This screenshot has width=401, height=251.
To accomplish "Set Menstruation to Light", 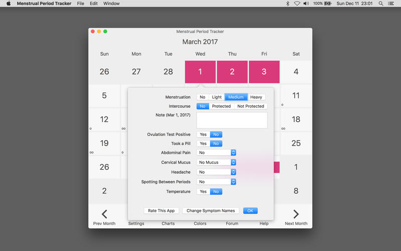I will click(217, 97).
